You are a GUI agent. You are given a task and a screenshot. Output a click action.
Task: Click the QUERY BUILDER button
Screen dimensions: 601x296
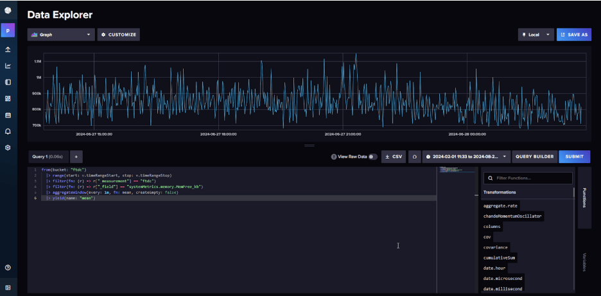(534, 157)
